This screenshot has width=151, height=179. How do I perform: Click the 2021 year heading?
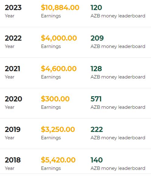point(12,69)
